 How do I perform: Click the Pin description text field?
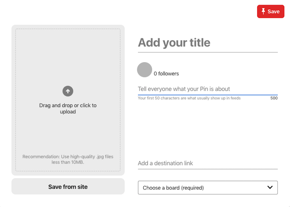(208, 89)
